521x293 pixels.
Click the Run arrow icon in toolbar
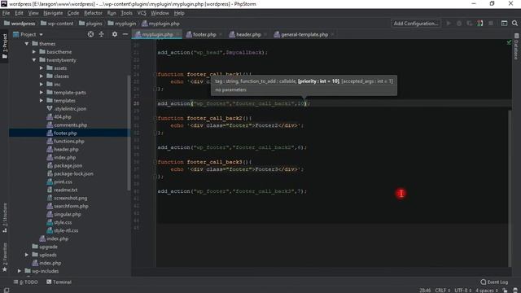point(449,24)
